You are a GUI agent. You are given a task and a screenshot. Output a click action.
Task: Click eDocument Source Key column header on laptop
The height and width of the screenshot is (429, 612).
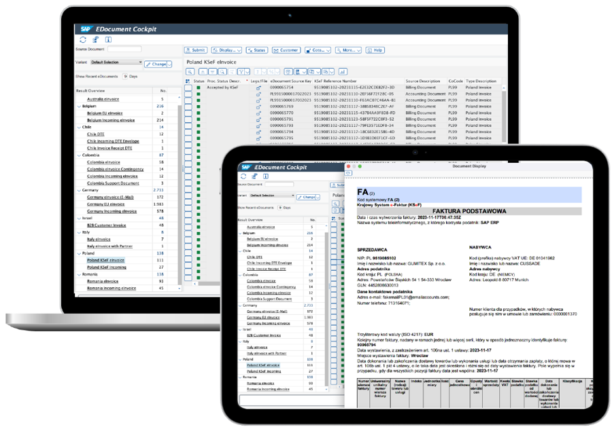pyautogui.click(x=291, y=81)
